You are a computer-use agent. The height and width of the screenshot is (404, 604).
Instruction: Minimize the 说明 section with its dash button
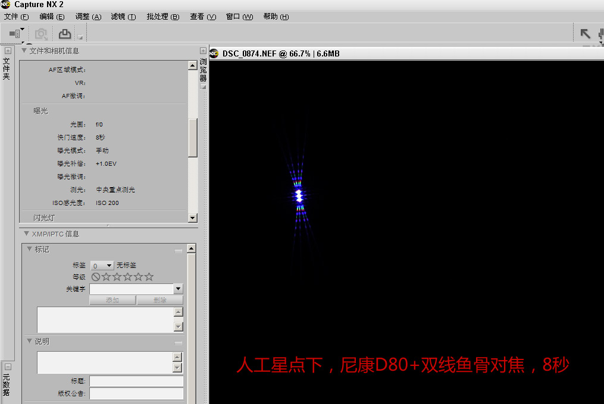(178, 343)
